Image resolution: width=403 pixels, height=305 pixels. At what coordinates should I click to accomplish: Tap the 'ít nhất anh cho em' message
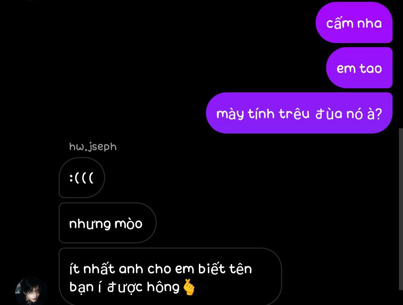click(x=170, y=277)
